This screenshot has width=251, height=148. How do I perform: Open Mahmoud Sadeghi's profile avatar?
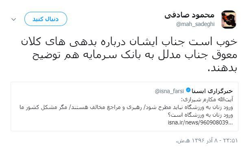[229, 20]
